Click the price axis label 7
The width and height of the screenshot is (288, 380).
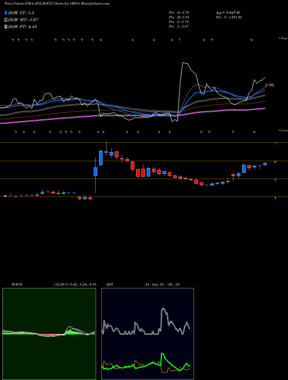click(x=275, y=144)
